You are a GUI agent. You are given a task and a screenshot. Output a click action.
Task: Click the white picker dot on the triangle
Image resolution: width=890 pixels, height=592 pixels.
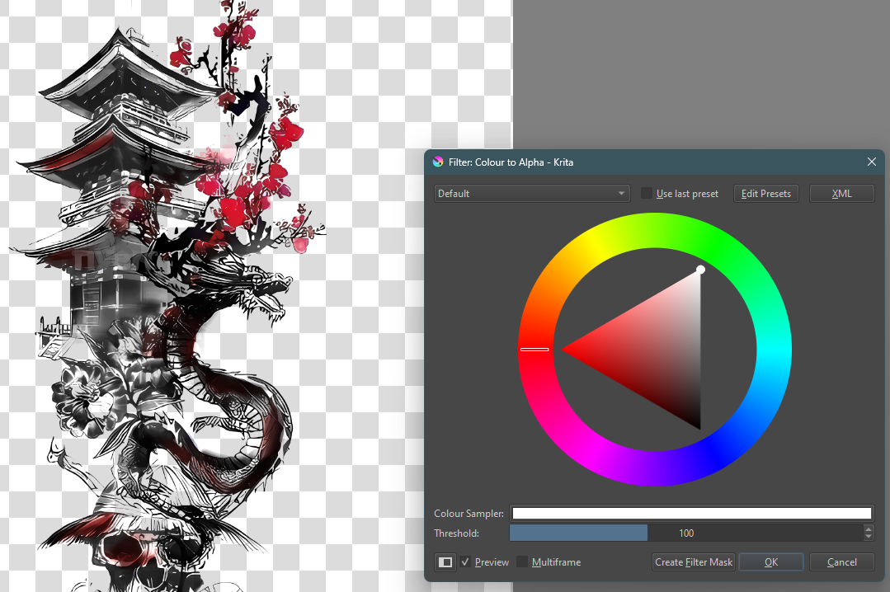(x=700, y=270)
